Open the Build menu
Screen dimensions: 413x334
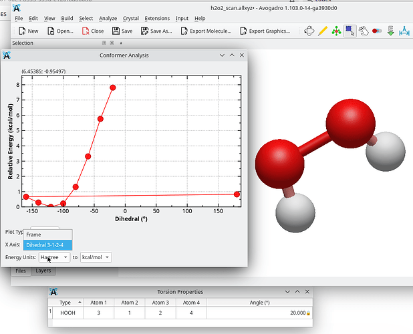[x=67, y=19]
